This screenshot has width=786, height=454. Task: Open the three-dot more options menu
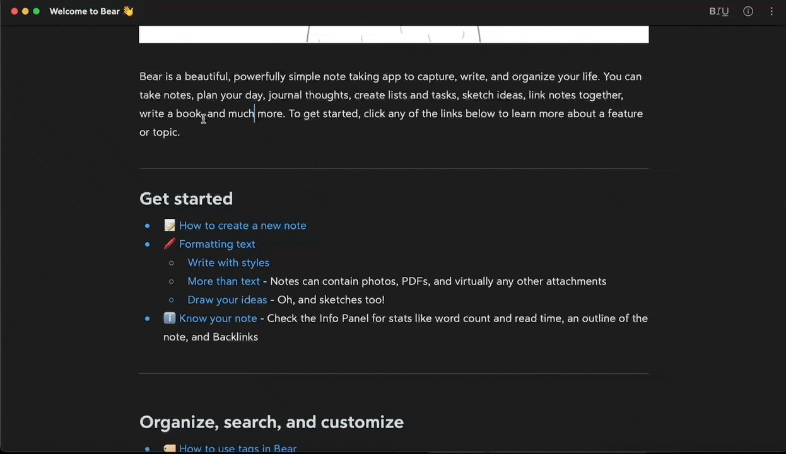pos(771,11)
